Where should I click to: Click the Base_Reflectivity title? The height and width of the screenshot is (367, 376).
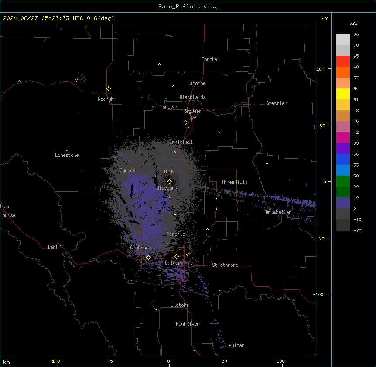coord(188,7)
